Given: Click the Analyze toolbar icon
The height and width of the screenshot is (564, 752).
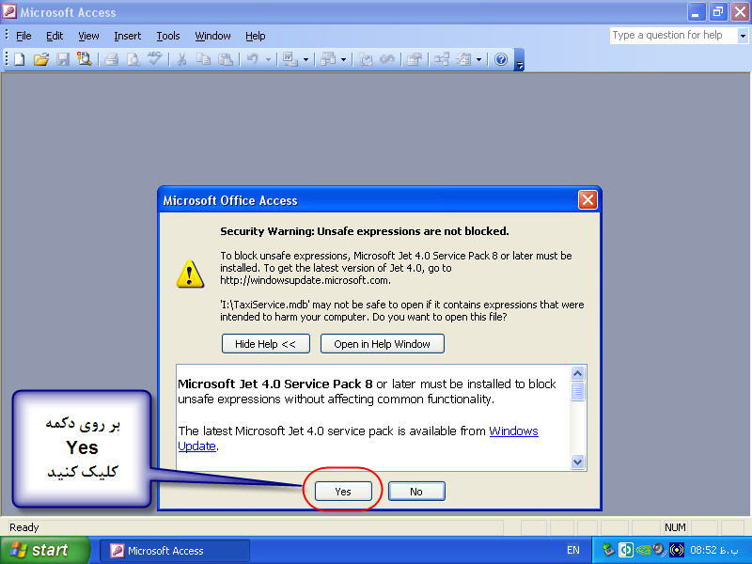Looking at the screenshot, I should click(x=327, y=59).
